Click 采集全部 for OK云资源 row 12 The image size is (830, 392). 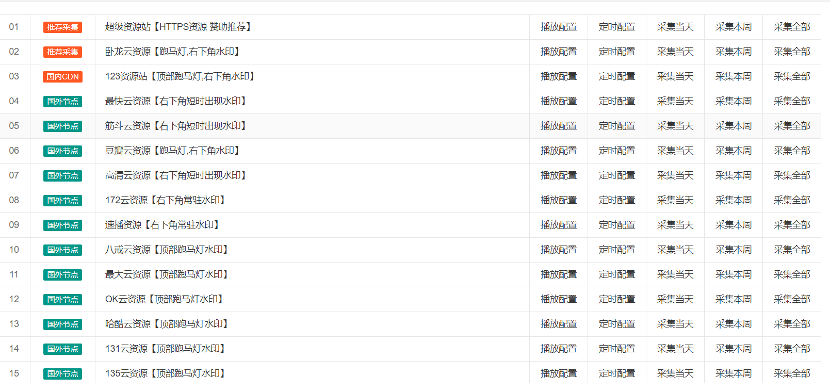point(792,299)
